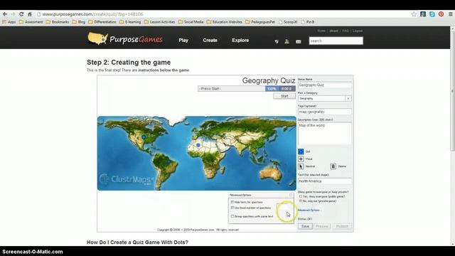Viewport: 455px width, 256px height.
Task: Select the Move tool
Action: pos(301,159)
